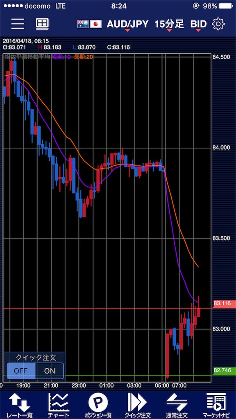This screenshot has height=419, width=236.
Task: Tap the 84.000 price axis label
Action: point(221,147)
